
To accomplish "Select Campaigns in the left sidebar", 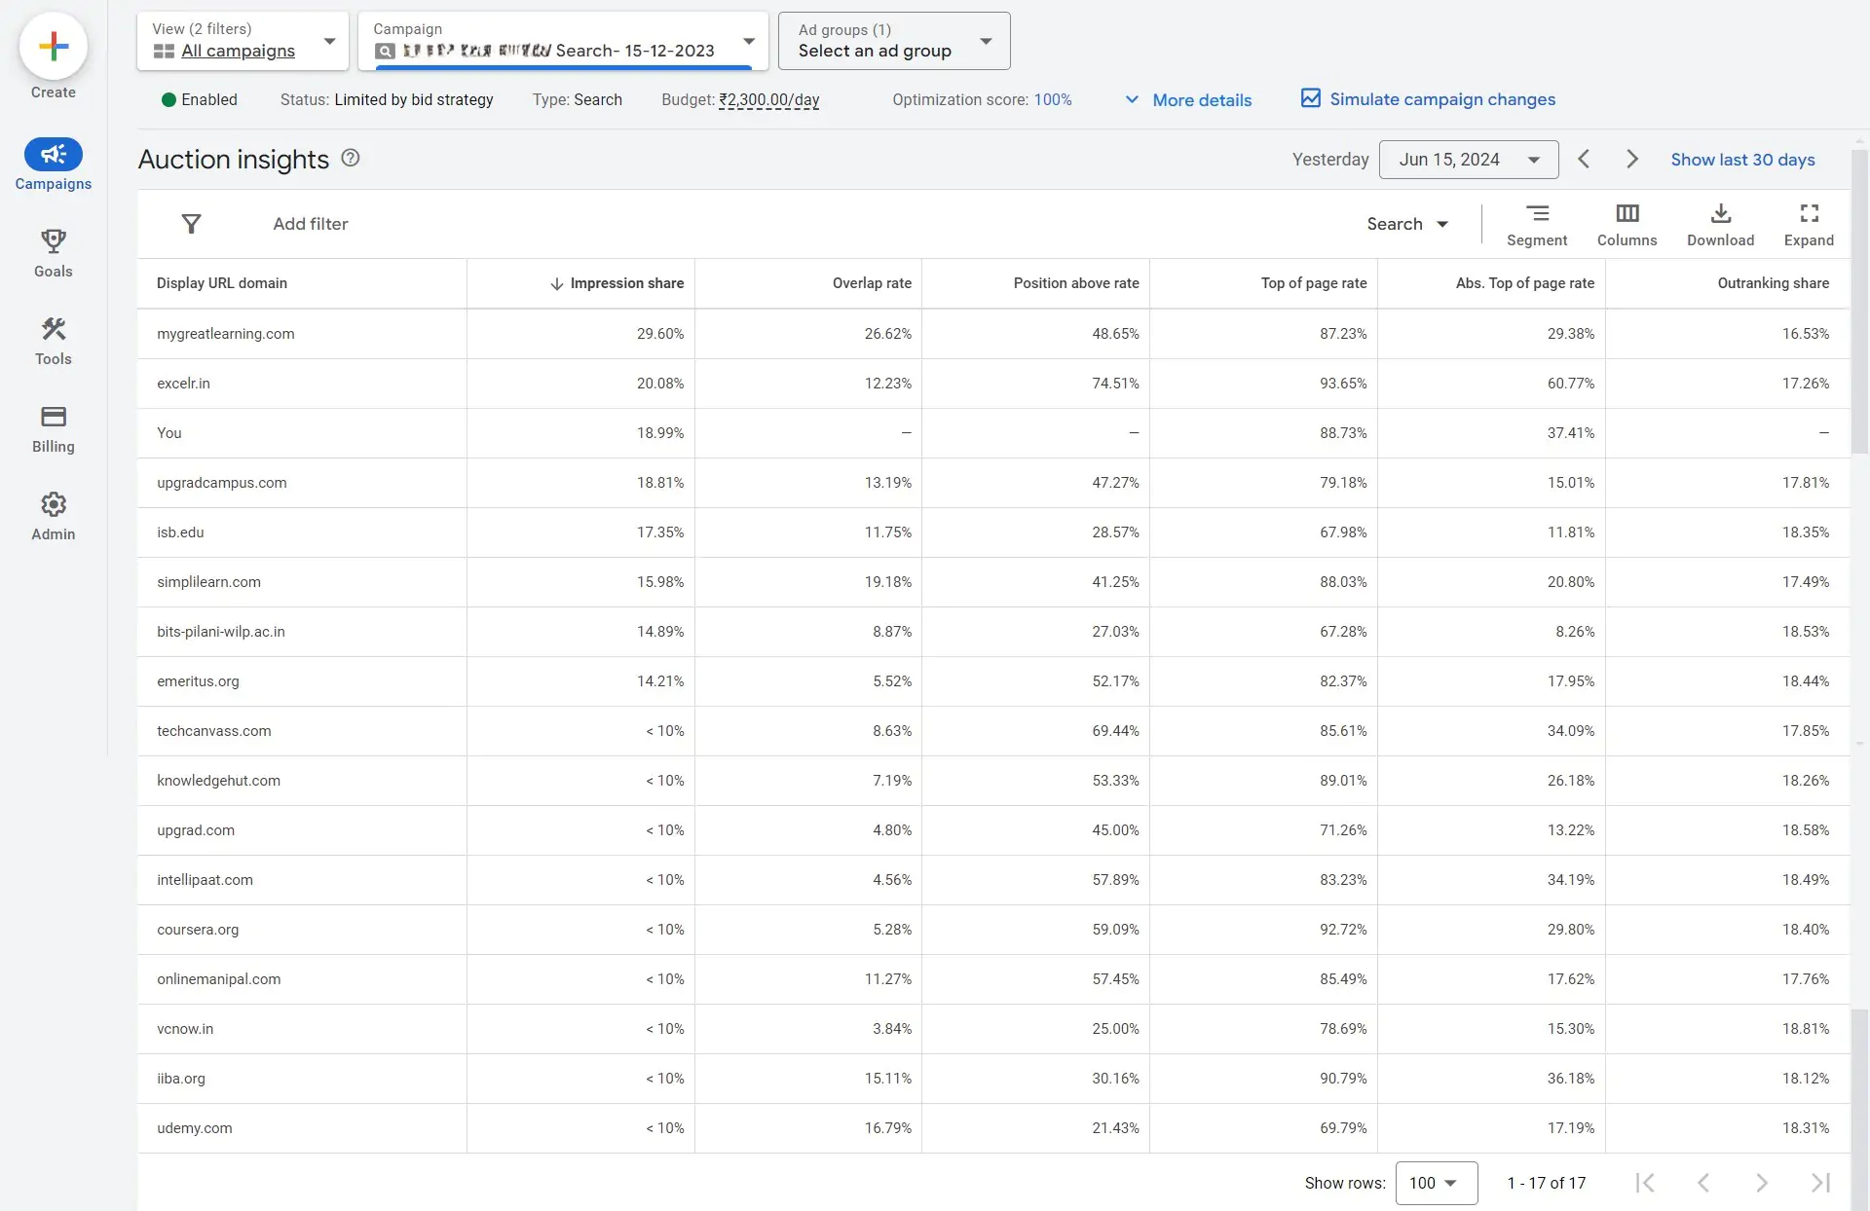I will (54, 165).
